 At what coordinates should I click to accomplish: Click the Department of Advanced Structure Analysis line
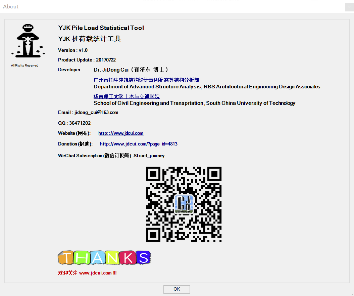tap(207, 87)
